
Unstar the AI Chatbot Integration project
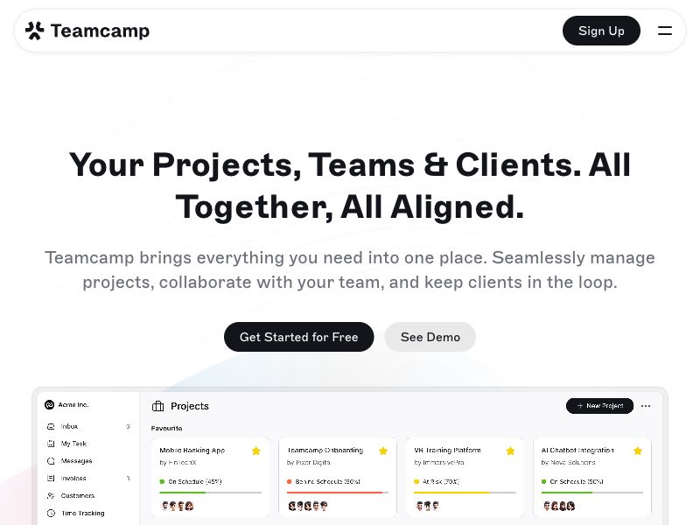click(637, 451)
